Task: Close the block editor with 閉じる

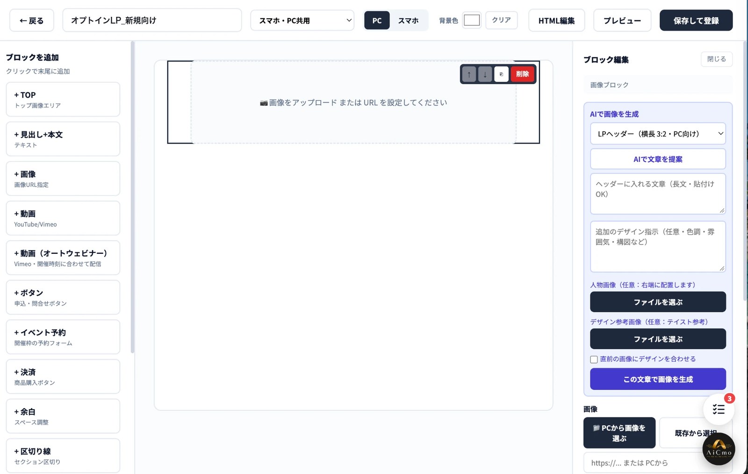Action: click(716, 59)
